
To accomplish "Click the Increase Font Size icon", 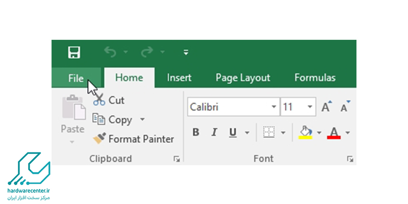I will click(327, 106).
